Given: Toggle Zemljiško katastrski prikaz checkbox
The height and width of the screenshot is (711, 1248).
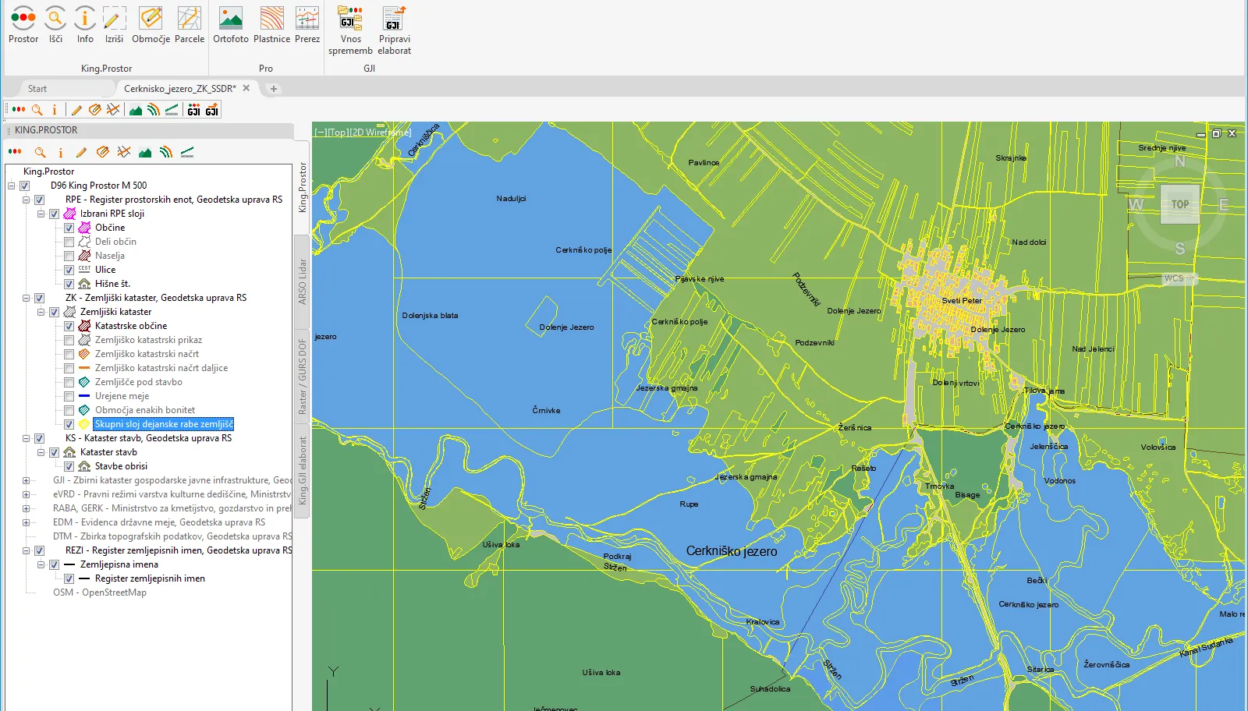Looking at the screenshot, I should (x=69, y=340).
